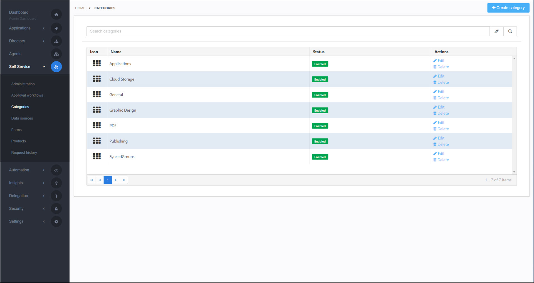Click the Insights lightbulb icon
Screen dimensions: 534x283
[x=56, y=183]
